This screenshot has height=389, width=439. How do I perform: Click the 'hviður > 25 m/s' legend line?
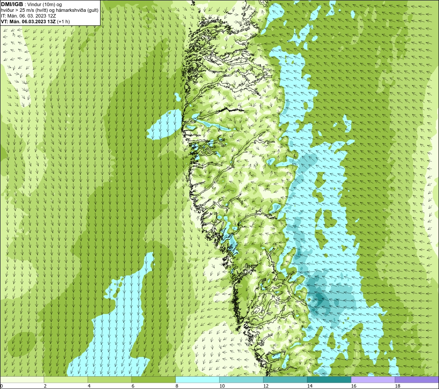[50, 11]
